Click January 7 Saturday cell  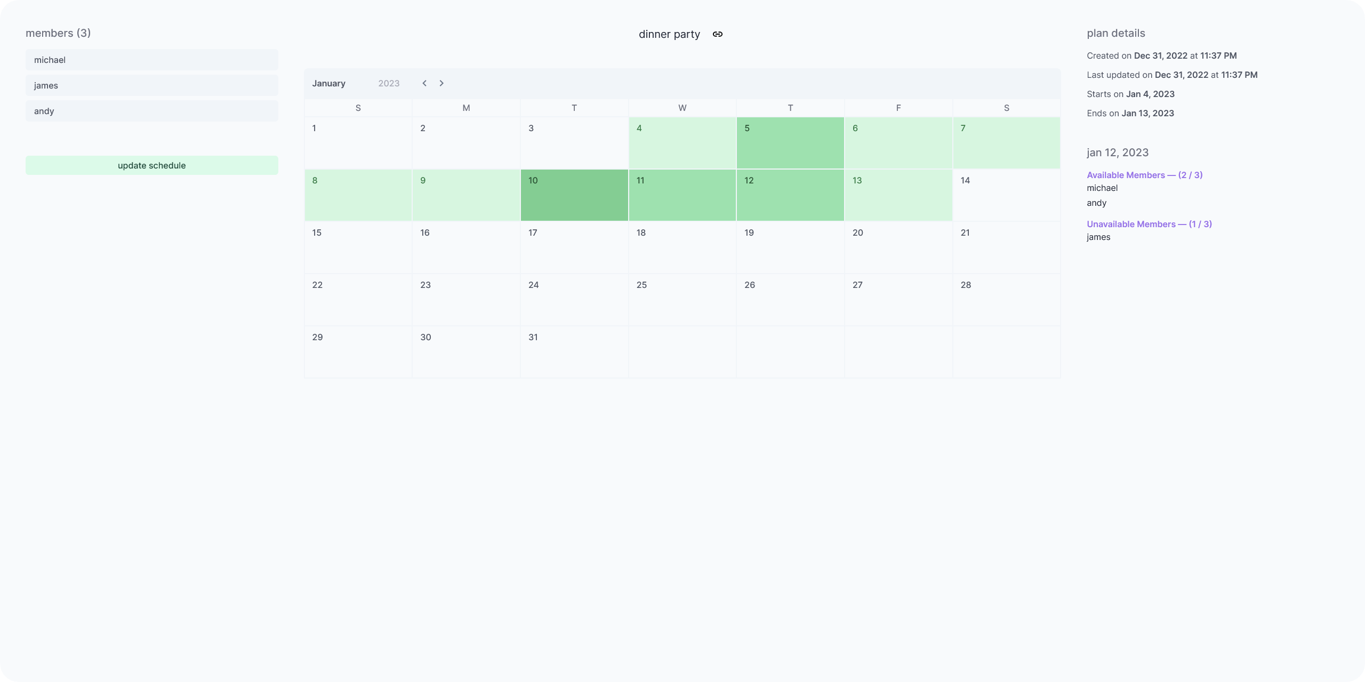click(x=1006, y=143)
